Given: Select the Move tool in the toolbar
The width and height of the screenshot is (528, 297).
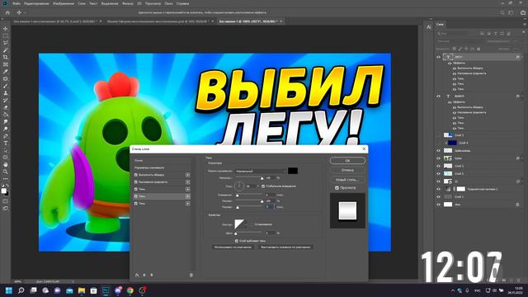Looking at the screenshot, I should [x=6, y=29].
